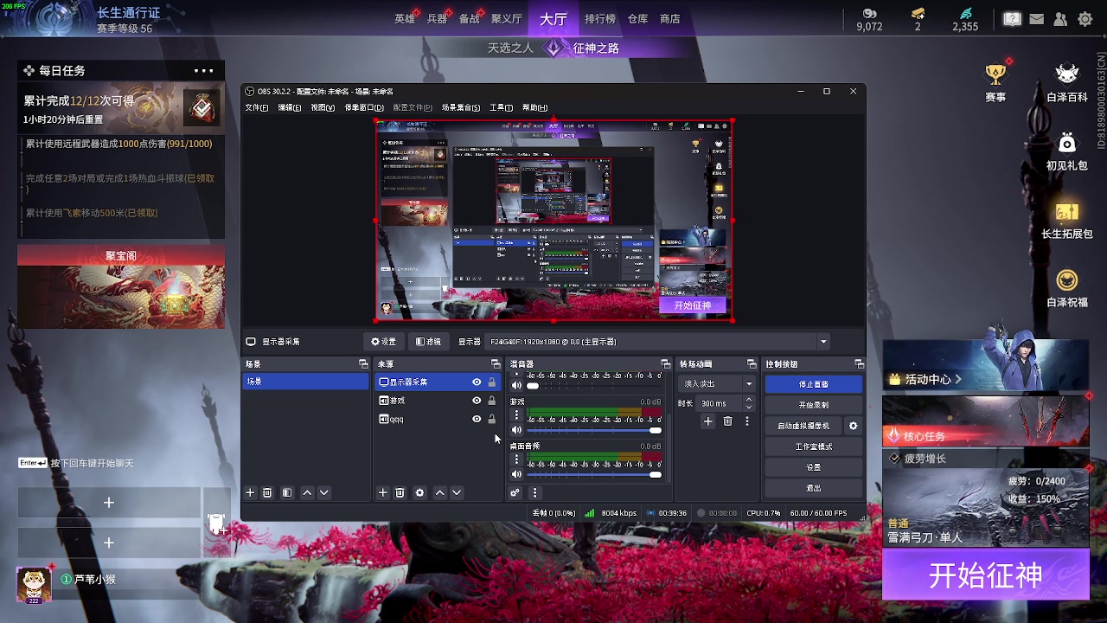
Task: Remove selected source via trash icon
Action: [400, 492]
